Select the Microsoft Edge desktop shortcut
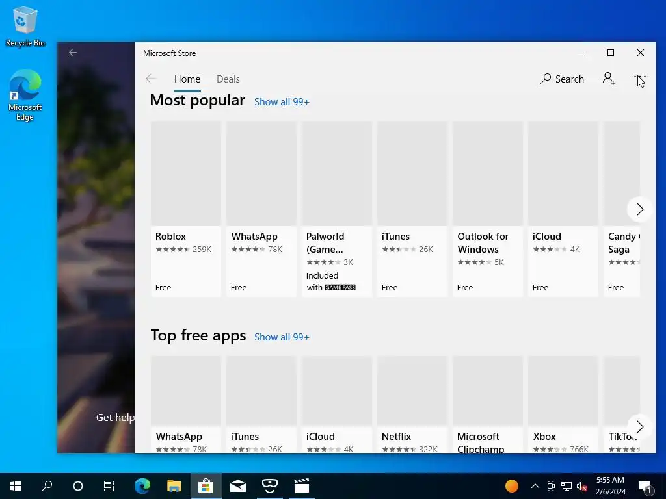The image size is (666, 499). (25, 95)
